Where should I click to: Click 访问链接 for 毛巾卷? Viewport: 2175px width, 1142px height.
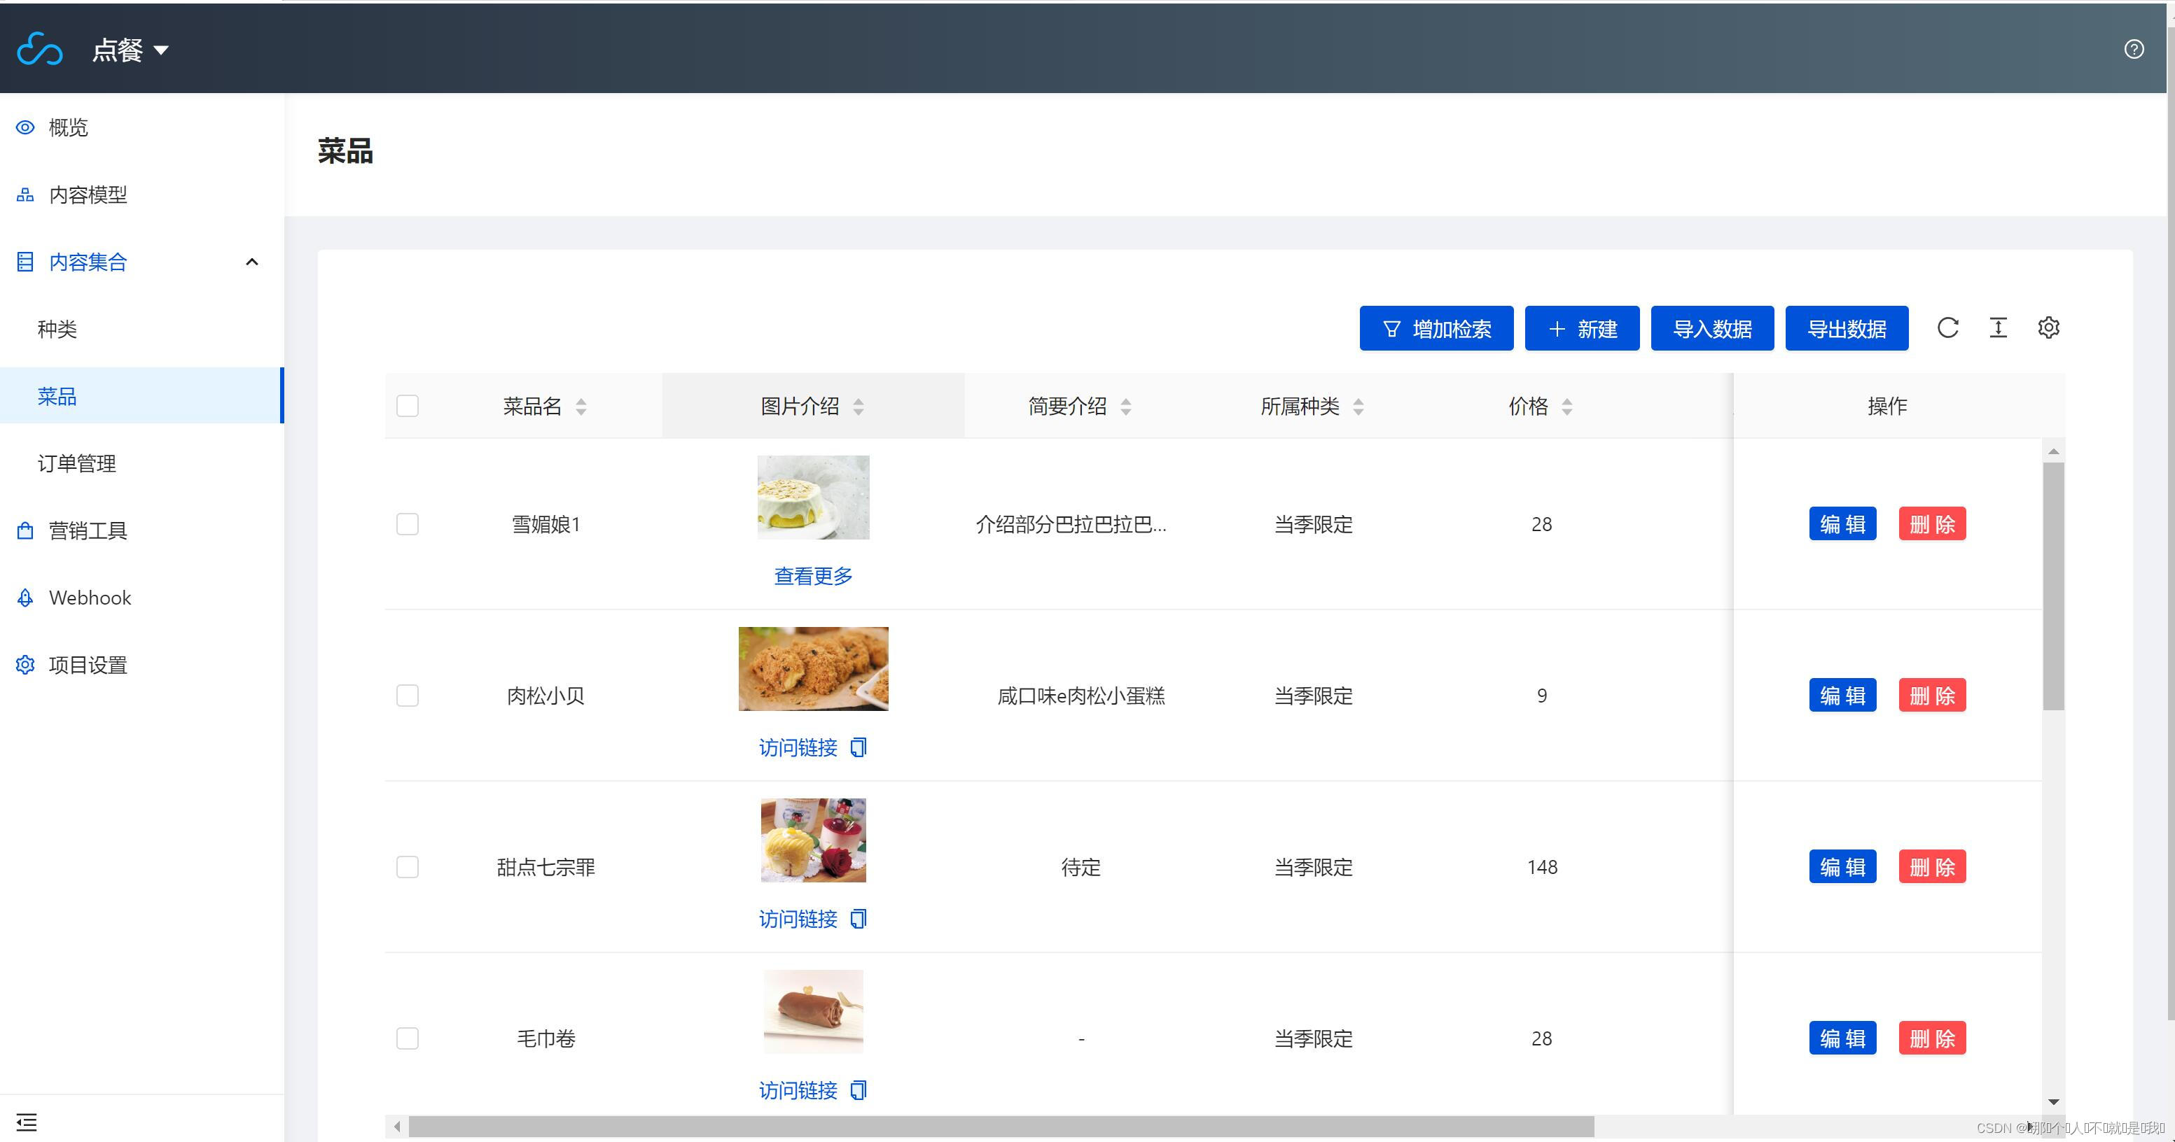pos(798,1090)
